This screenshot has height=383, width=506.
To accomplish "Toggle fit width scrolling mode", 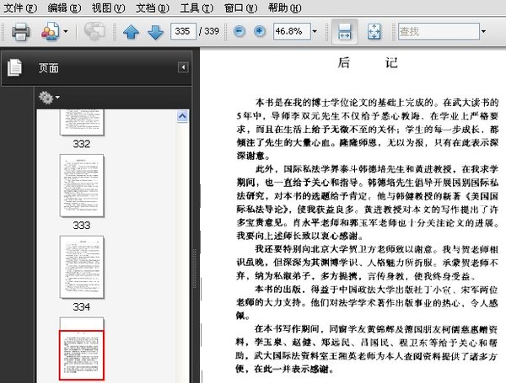I will [x=344, y=32].
